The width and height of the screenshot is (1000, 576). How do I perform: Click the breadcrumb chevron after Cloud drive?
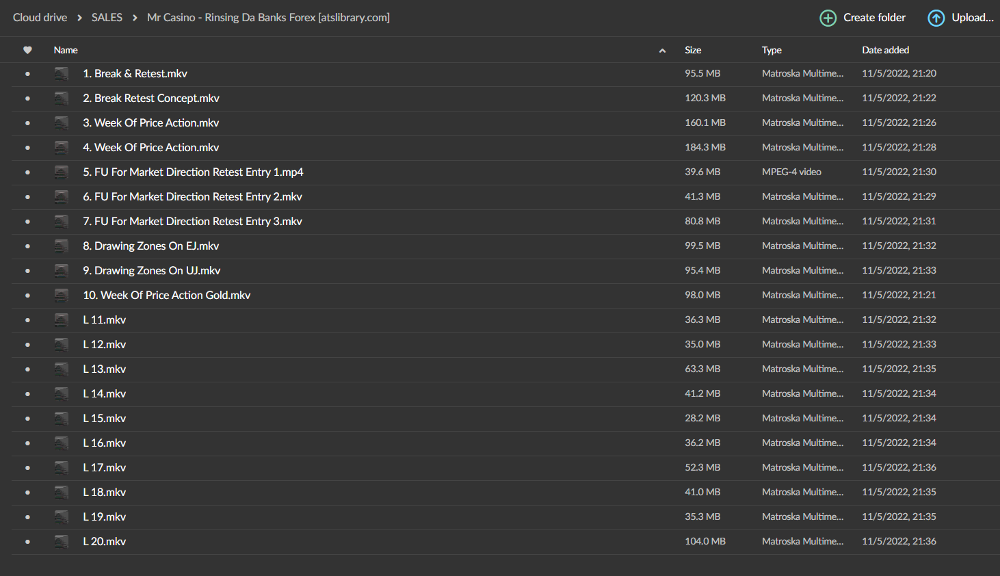pyautogui.click(x=79, y=18)
